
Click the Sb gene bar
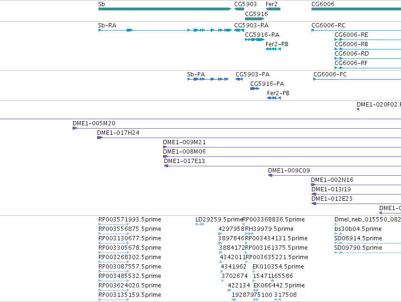tap(165, 9)
